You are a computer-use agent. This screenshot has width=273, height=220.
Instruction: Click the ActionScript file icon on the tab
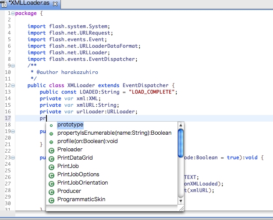point(4,4)
